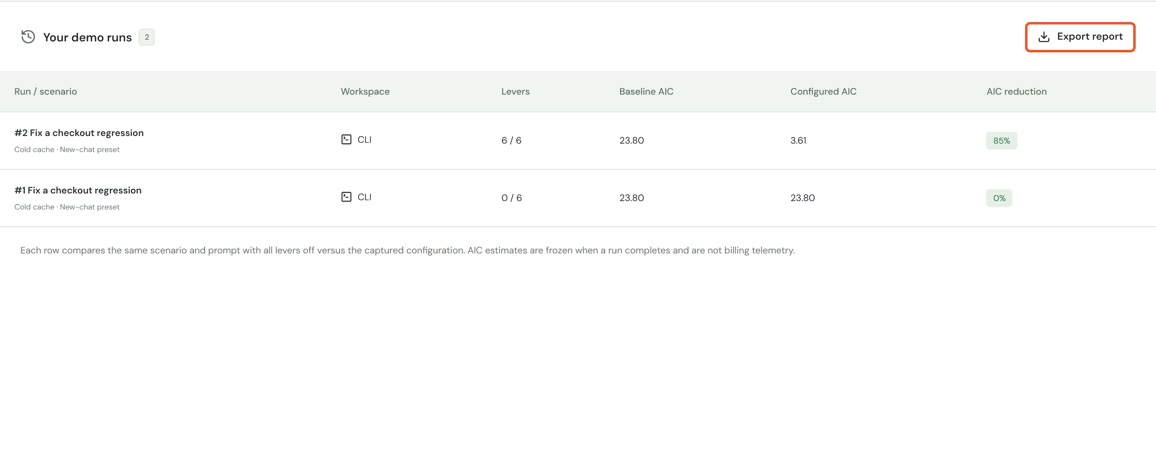Select the Levers column header
1156x457 pixels.
pyautogui.click(x=515, y=92)
